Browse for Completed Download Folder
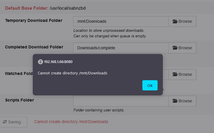214x133 pixels. pyautogui.click(x=182, y=48)
